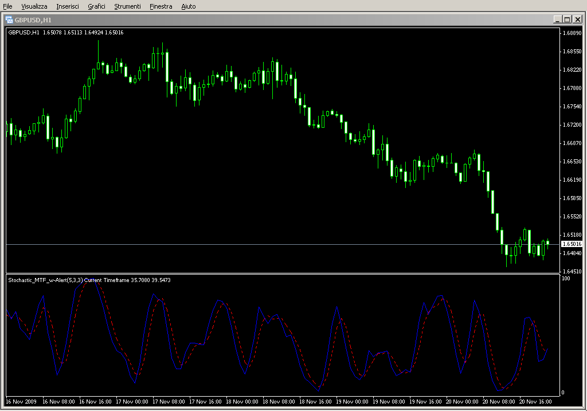Click the 1.67200 price scale value

coord(573,124)
